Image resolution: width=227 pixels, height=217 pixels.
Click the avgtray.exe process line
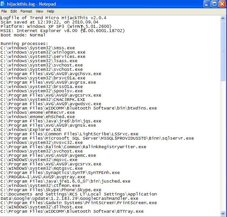coord(43,177)
